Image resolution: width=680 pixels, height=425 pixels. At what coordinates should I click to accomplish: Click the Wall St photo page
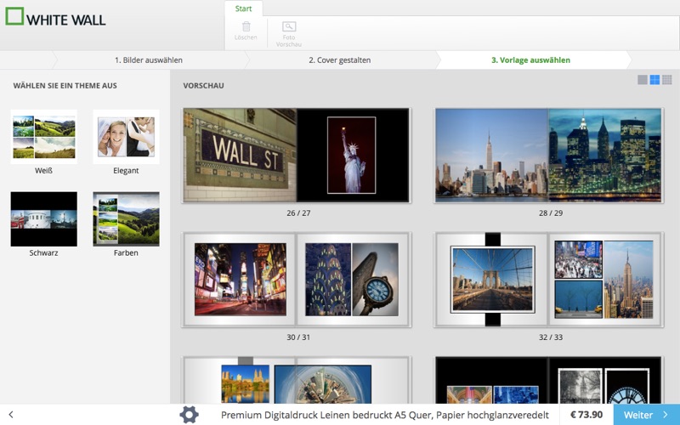pos(240,156)
